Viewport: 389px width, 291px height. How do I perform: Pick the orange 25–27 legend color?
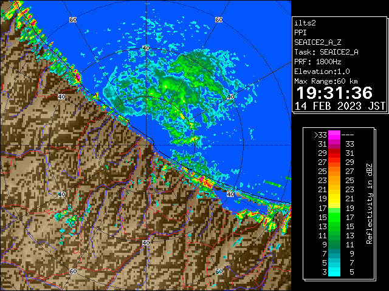(x=334, y=172)
